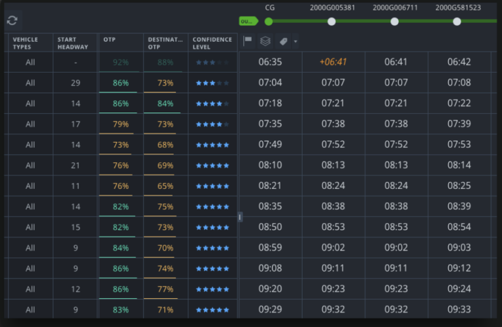Select the 08:59 departure cell

pos(270,248)
